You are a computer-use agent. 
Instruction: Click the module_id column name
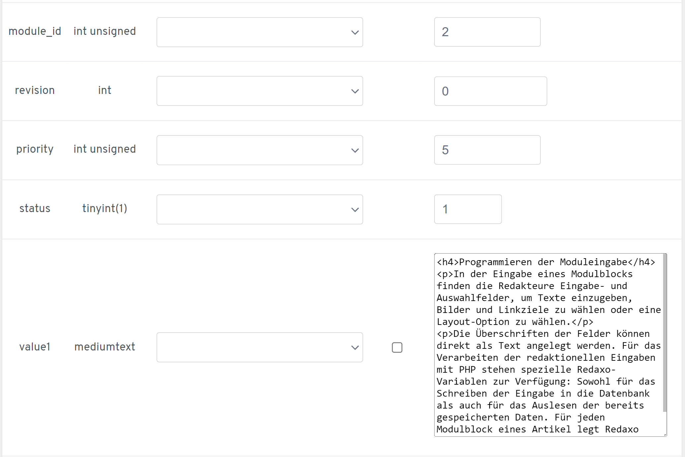coord(35,31)
